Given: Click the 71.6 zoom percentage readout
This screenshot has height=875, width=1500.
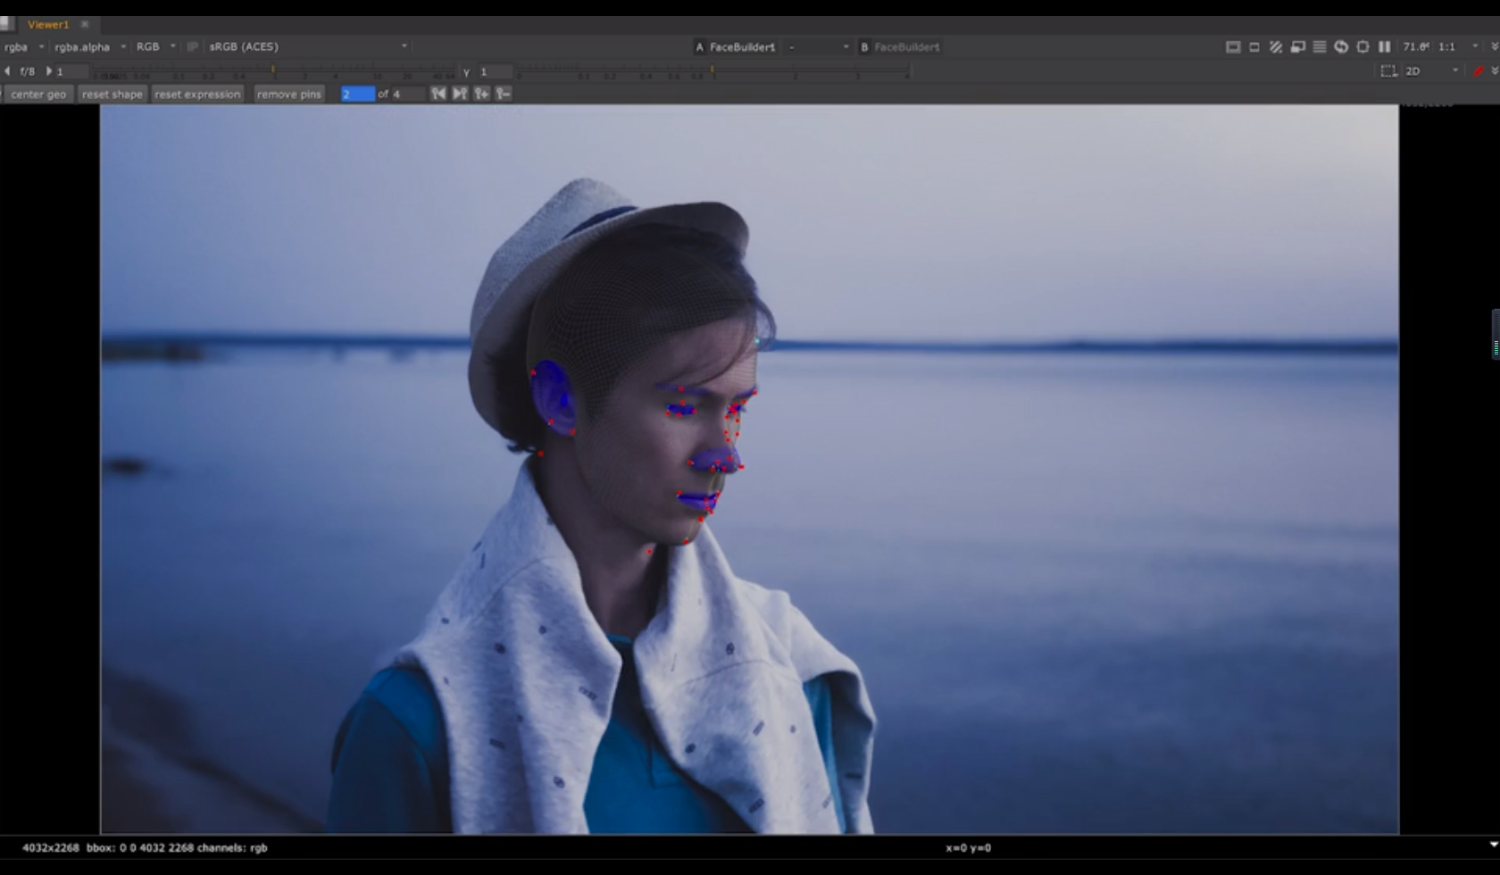Looking at the screenshot, I should [1415, 46].
